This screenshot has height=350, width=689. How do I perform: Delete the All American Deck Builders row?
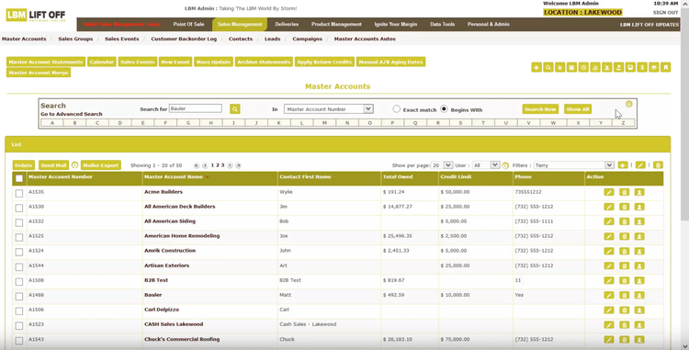pyautogui.click(x=624, y=207)
